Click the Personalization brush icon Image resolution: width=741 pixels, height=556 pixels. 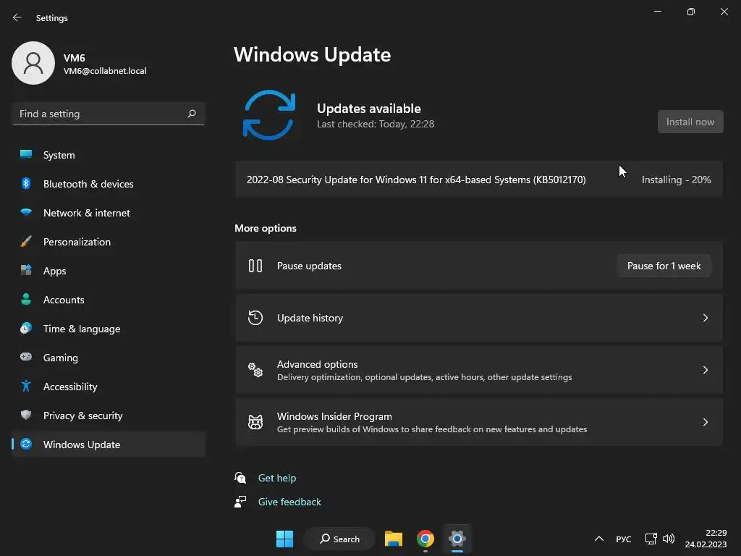(x=26, y=242)
